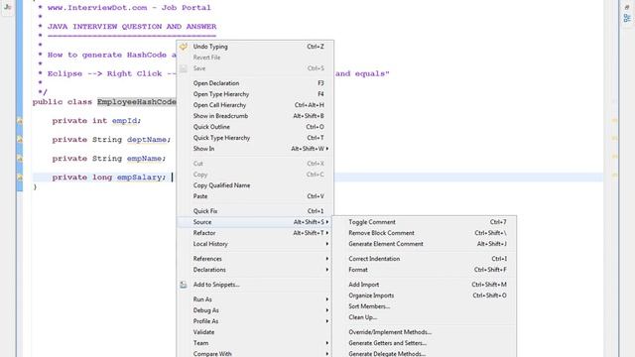Select Undo Typing from the context menu
The image size is (635, 357).
[255, 47]
